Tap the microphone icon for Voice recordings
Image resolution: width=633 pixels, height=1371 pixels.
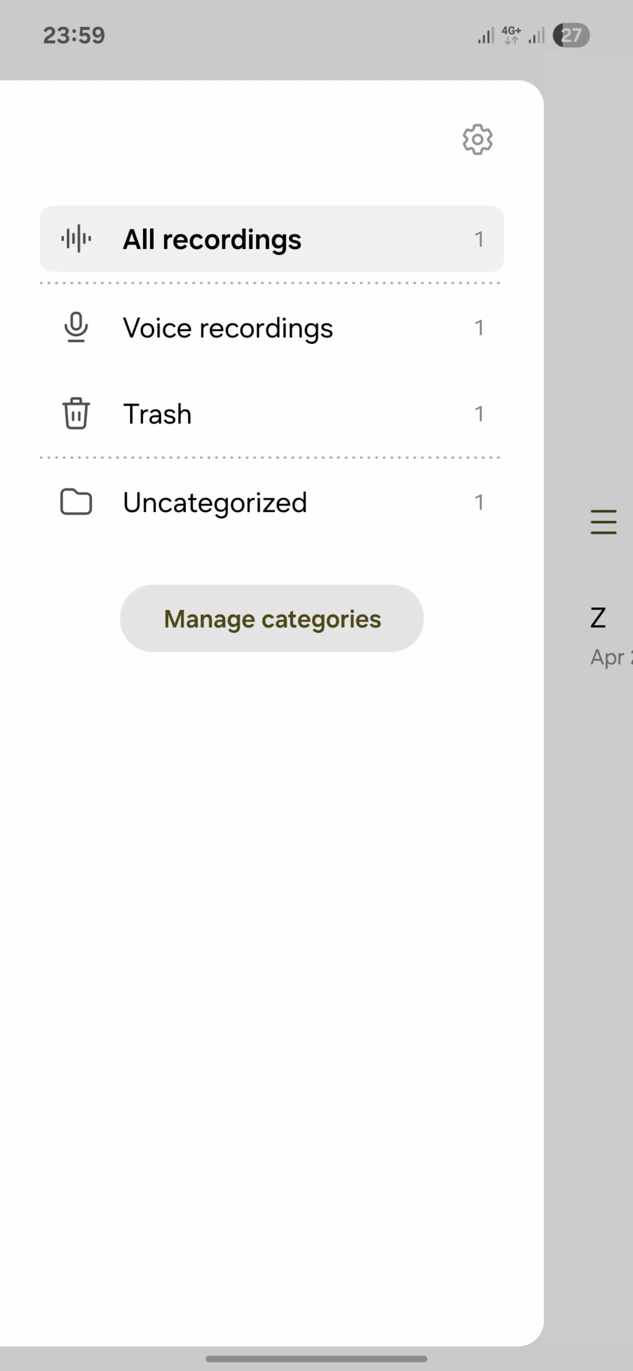(76, 327)
